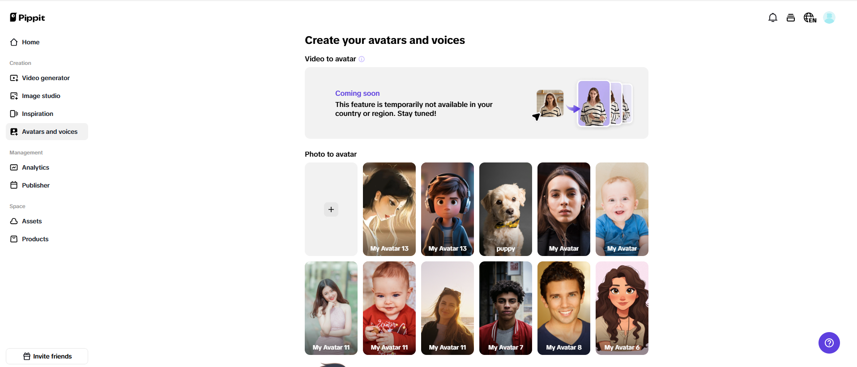Click the Video to avatar info icon

[x=362, y=59]
